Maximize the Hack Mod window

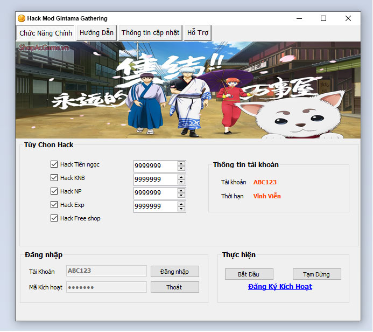323,18
